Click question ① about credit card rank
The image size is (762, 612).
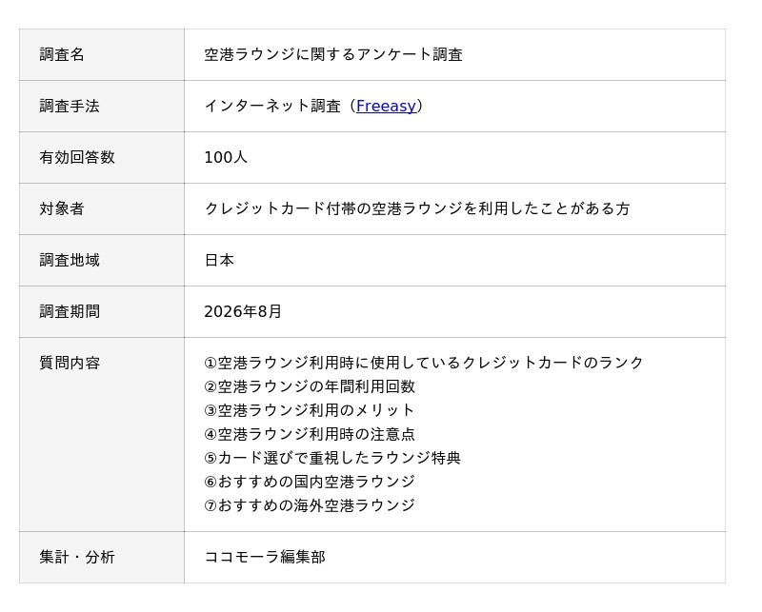coord(423,363)
